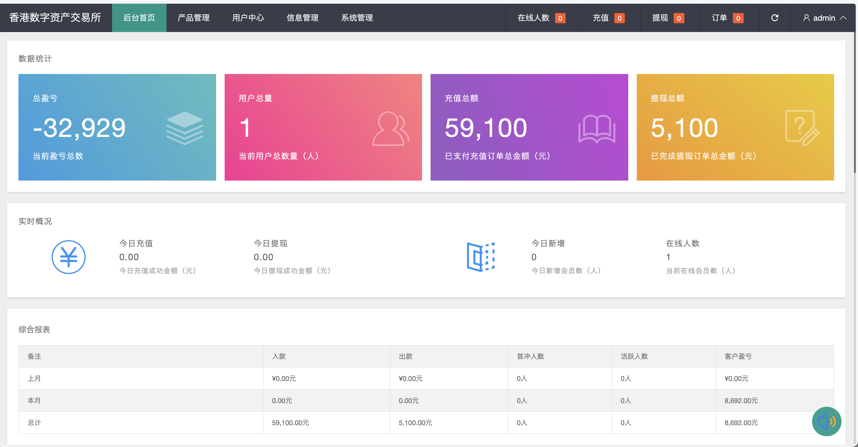Click the refresh icon in the top bar

point(775,18)
